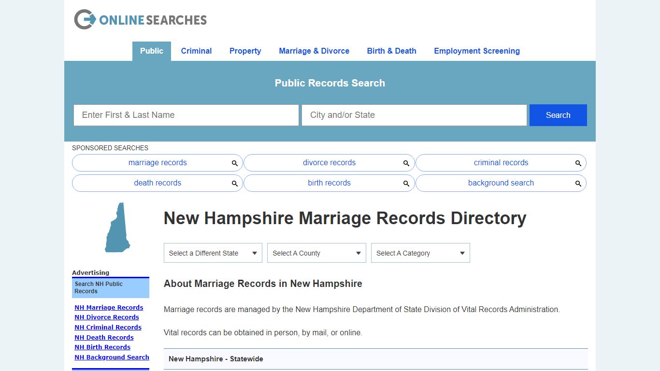Open sponsored search background search
Screen dimensions: 660x371
click(x=501, y=183)
